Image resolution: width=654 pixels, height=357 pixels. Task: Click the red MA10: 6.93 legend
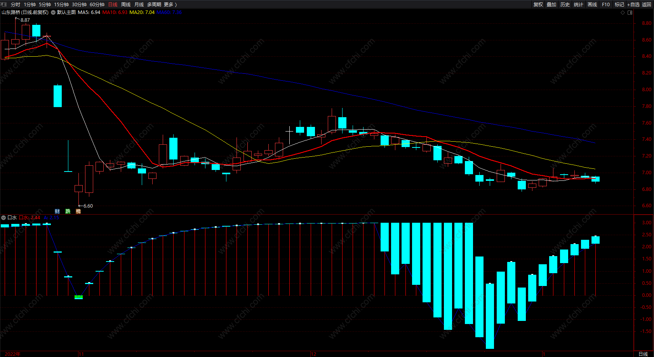tap(115, 12)
